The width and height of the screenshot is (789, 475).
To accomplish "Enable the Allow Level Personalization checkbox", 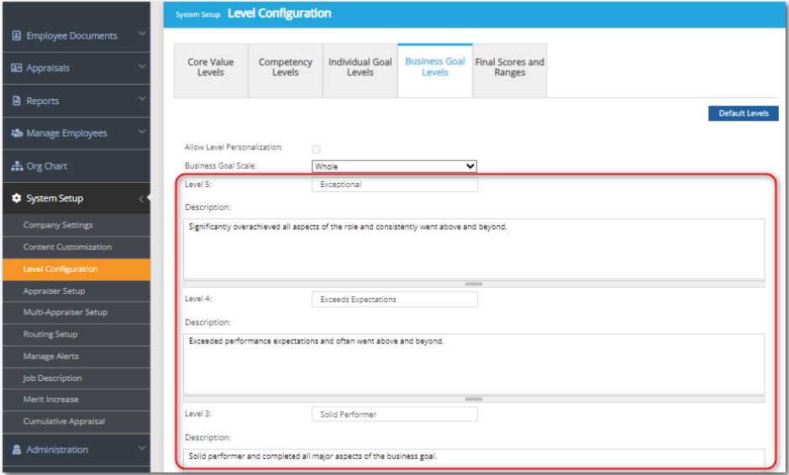I will pos(316,149).
